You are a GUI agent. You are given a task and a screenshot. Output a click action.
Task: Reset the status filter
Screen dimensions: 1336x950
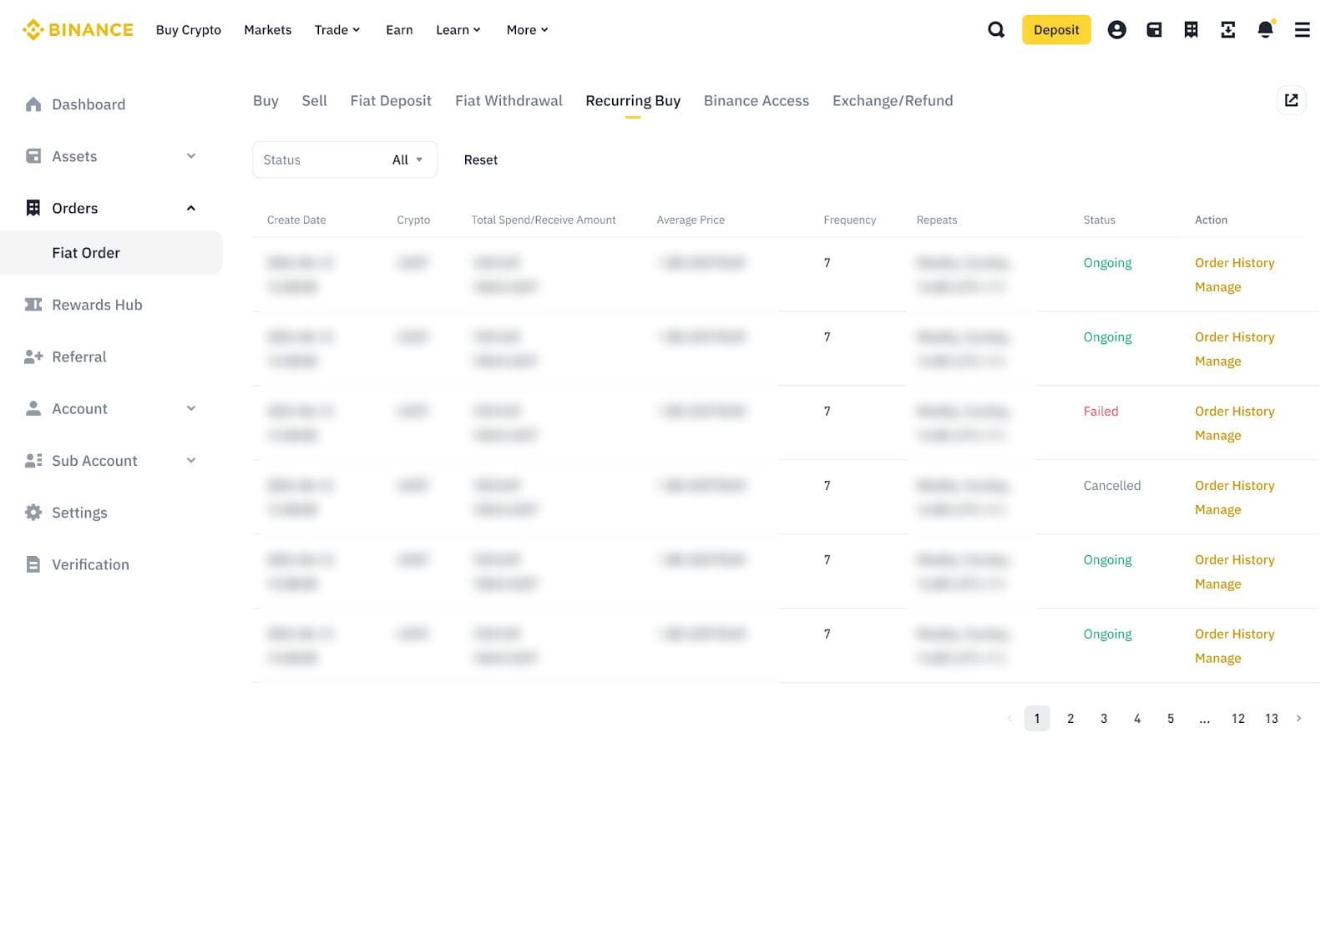click(481, 160)
